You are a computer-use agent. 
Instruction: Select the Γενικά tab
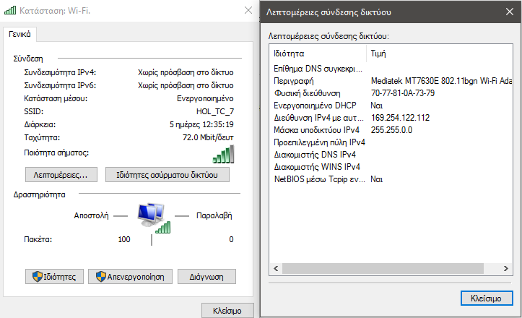[x=19, y=35]
